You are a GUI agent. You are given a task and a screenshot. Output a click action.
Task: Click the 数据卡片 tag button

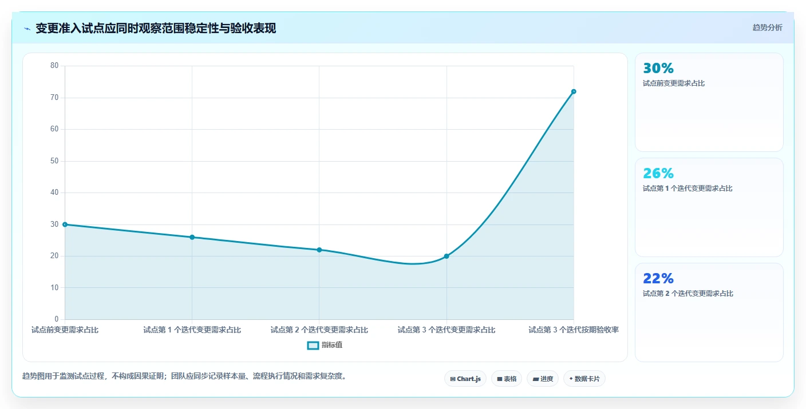coord(584,379)
